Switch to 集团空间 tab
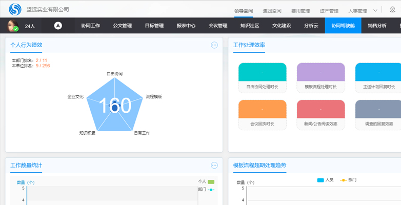Image resolution: width=401 pixels, height=205 pixels. click(272, 10)
